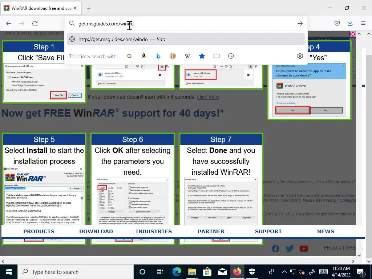372x279 pixels.
Task: Open the Firefox downloads panel icon
Action: (350, 23)
